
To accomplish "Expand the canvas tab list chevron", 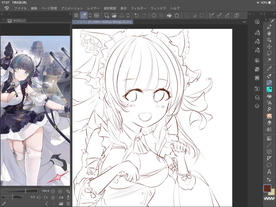I will pos(244,22).
